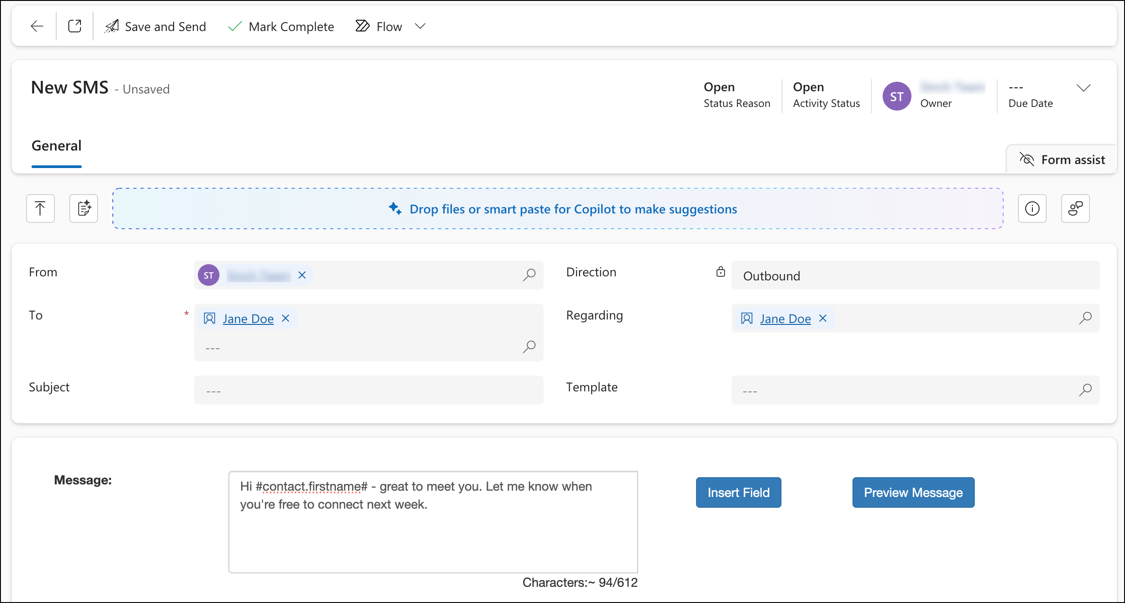Viewport: 1125px width, 603px height.
Task: Click the Copilot smart paste icon
Action: tap(83, 208)
